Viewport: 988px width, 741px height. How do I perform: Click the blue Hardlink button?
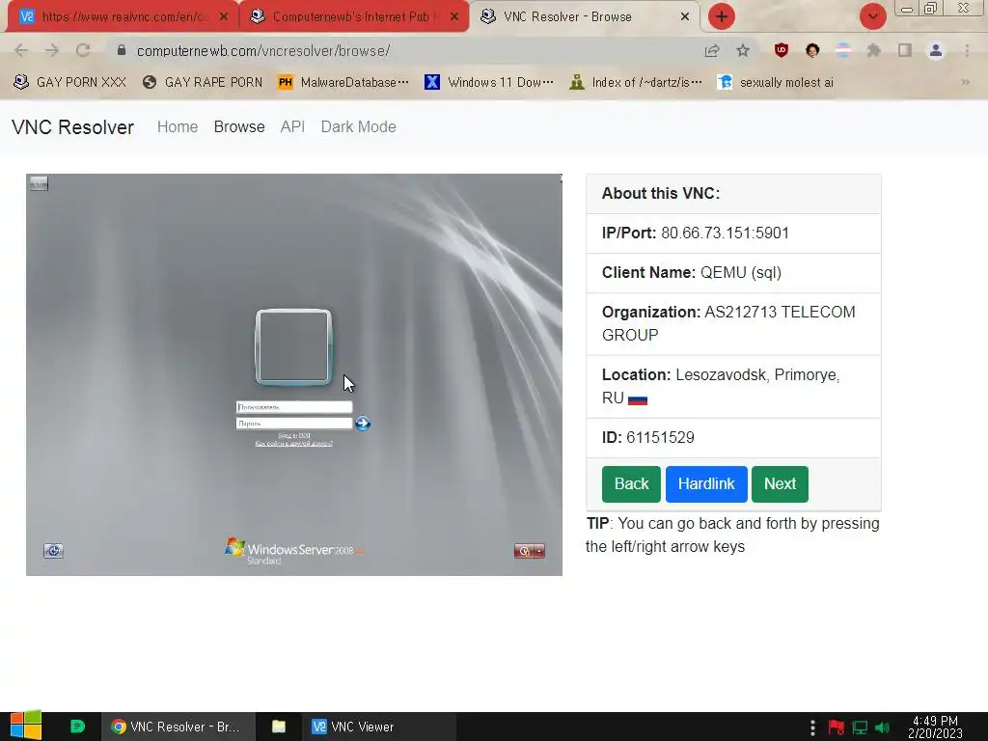(x=706, y=484)
